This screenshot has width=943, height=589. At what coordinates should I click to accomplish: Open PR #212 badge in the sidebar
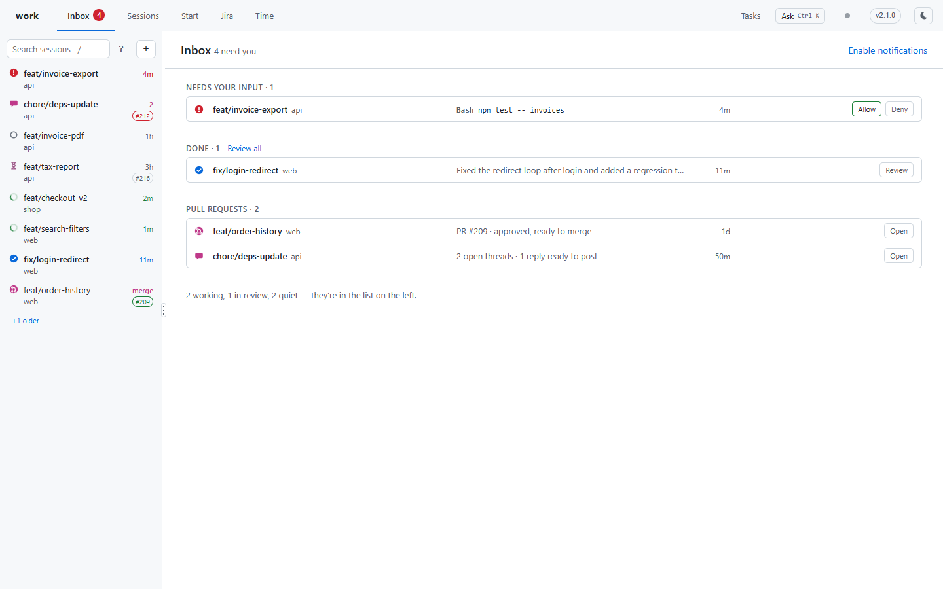143,116
